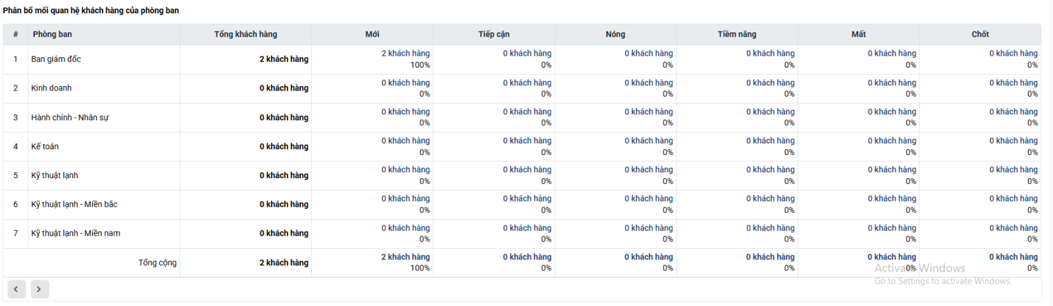Click the Tổng khách hàng column header
This screenshot has width=1053, height=306.
tap(245, 34)
